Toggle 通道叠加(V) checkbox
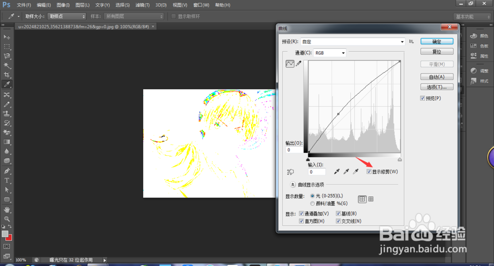Screen dimensions: 494x266 click(x=301, y=213)
